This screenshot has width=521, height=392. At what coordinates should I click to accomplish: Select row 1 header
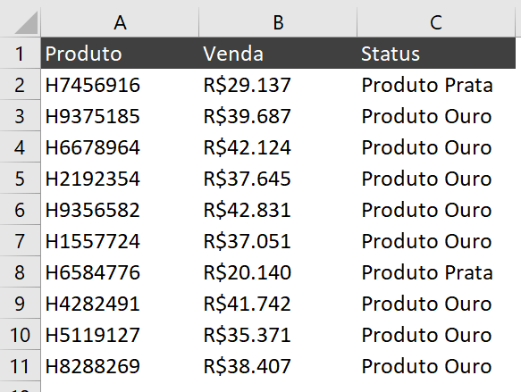point(20,54)
